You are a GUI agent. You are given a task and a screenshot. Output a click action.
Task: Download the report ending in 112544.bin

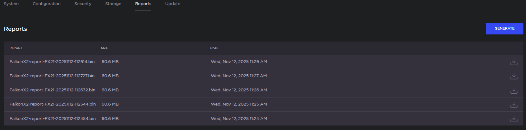pyautogui.click(x=514, y=104)
